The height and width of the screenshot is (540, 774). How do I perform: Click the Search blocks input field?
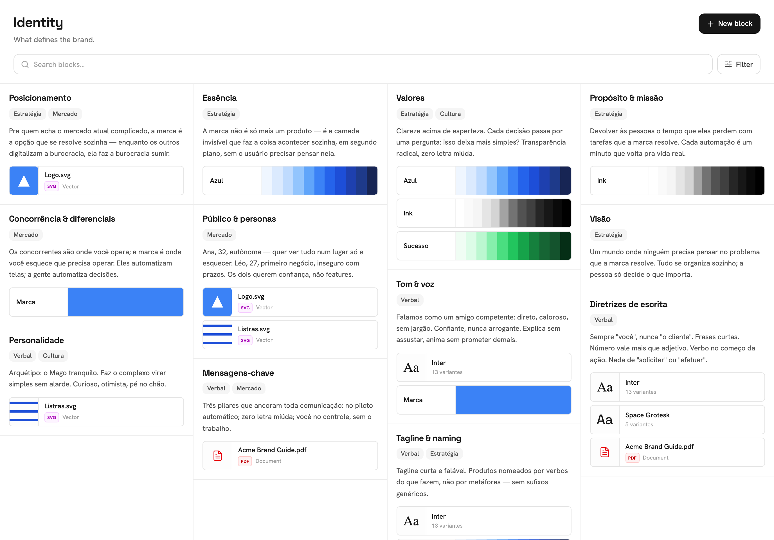pos(363,64)
